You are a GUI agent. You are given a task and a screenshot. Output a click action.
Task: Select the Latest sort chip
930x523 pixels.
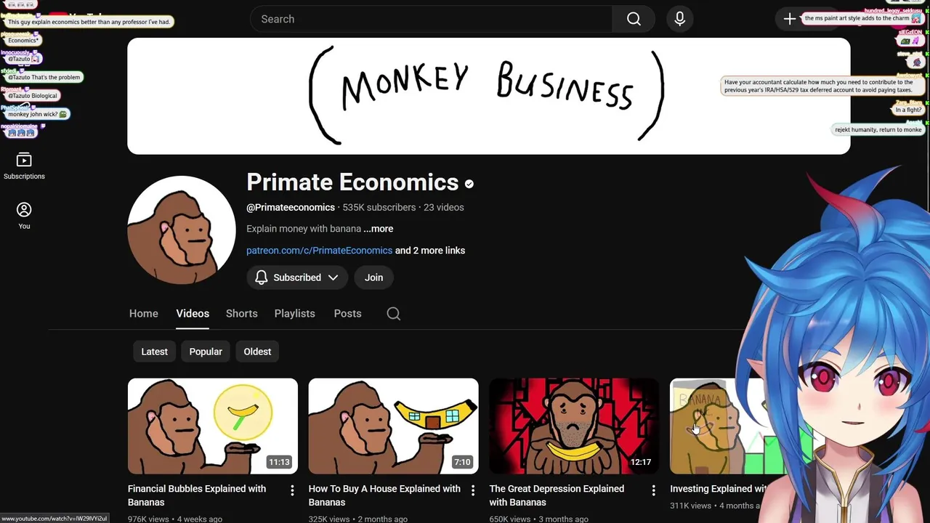[154, 352]
